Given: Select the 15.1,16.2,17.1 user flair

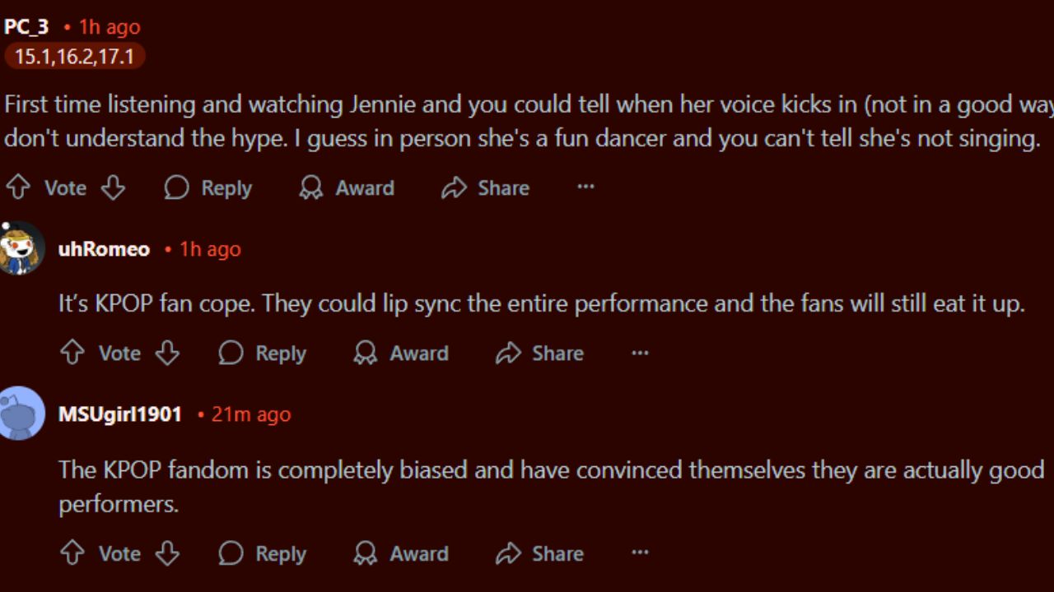Looking at the screenshot, I should coord(74,57).
